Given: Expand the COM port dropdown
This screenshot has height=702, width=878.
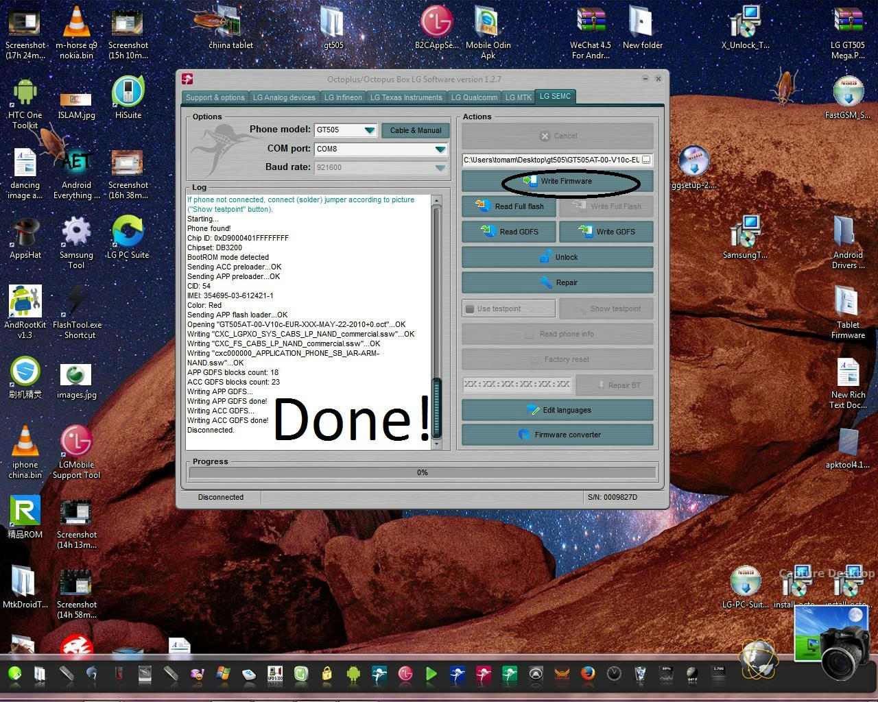Looking at the screenshot, I should (x=440, y=149).
